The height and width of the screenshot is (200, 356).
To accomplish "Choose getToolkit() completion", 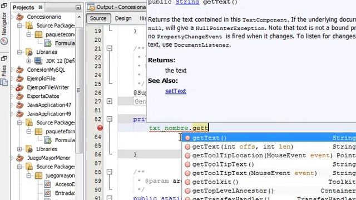I will (x=269, y=182).
